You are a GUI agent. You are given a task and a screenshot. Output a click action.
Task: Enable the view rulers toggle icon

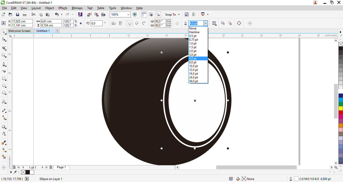coord(144,14)
